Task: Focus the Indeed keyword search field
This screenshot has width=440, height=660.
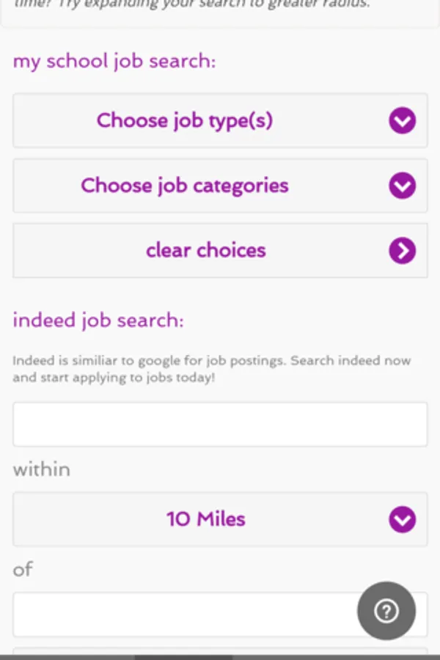Action: 220,425
